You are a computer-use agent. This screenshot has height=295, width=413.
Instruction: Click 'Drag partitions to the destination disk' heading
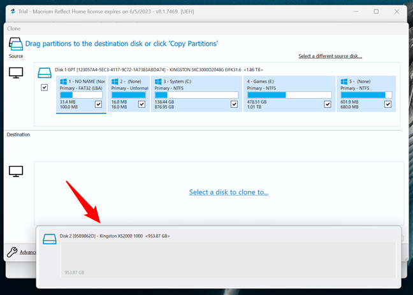pos(122,44)
